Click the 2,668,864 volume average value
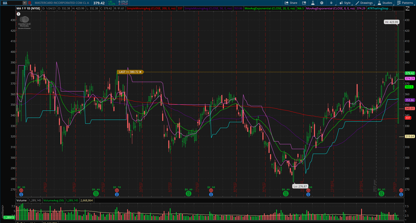The image size is (416, 223). pyautogui.click(x=86, y=200)
